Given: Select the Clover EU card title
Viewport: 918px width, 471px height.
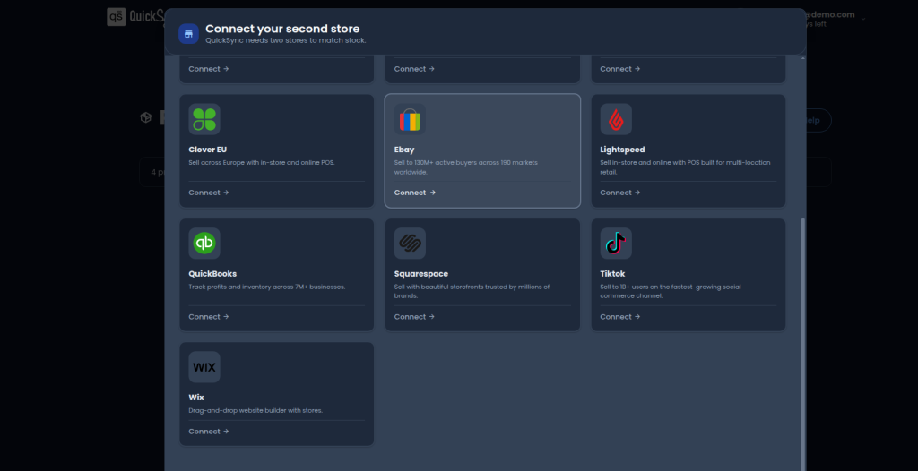Looking at the screenshot, I should (x=207, y=150).
